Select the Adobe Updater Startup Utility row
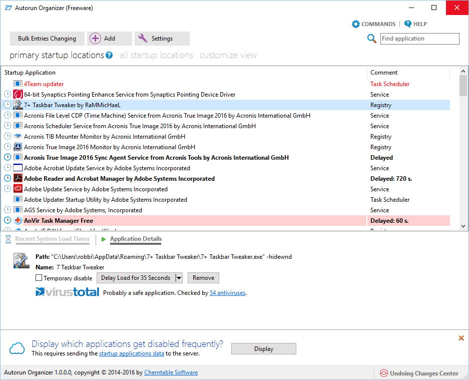The height and width of the screenshot is (380, 469). pos(226,200)
